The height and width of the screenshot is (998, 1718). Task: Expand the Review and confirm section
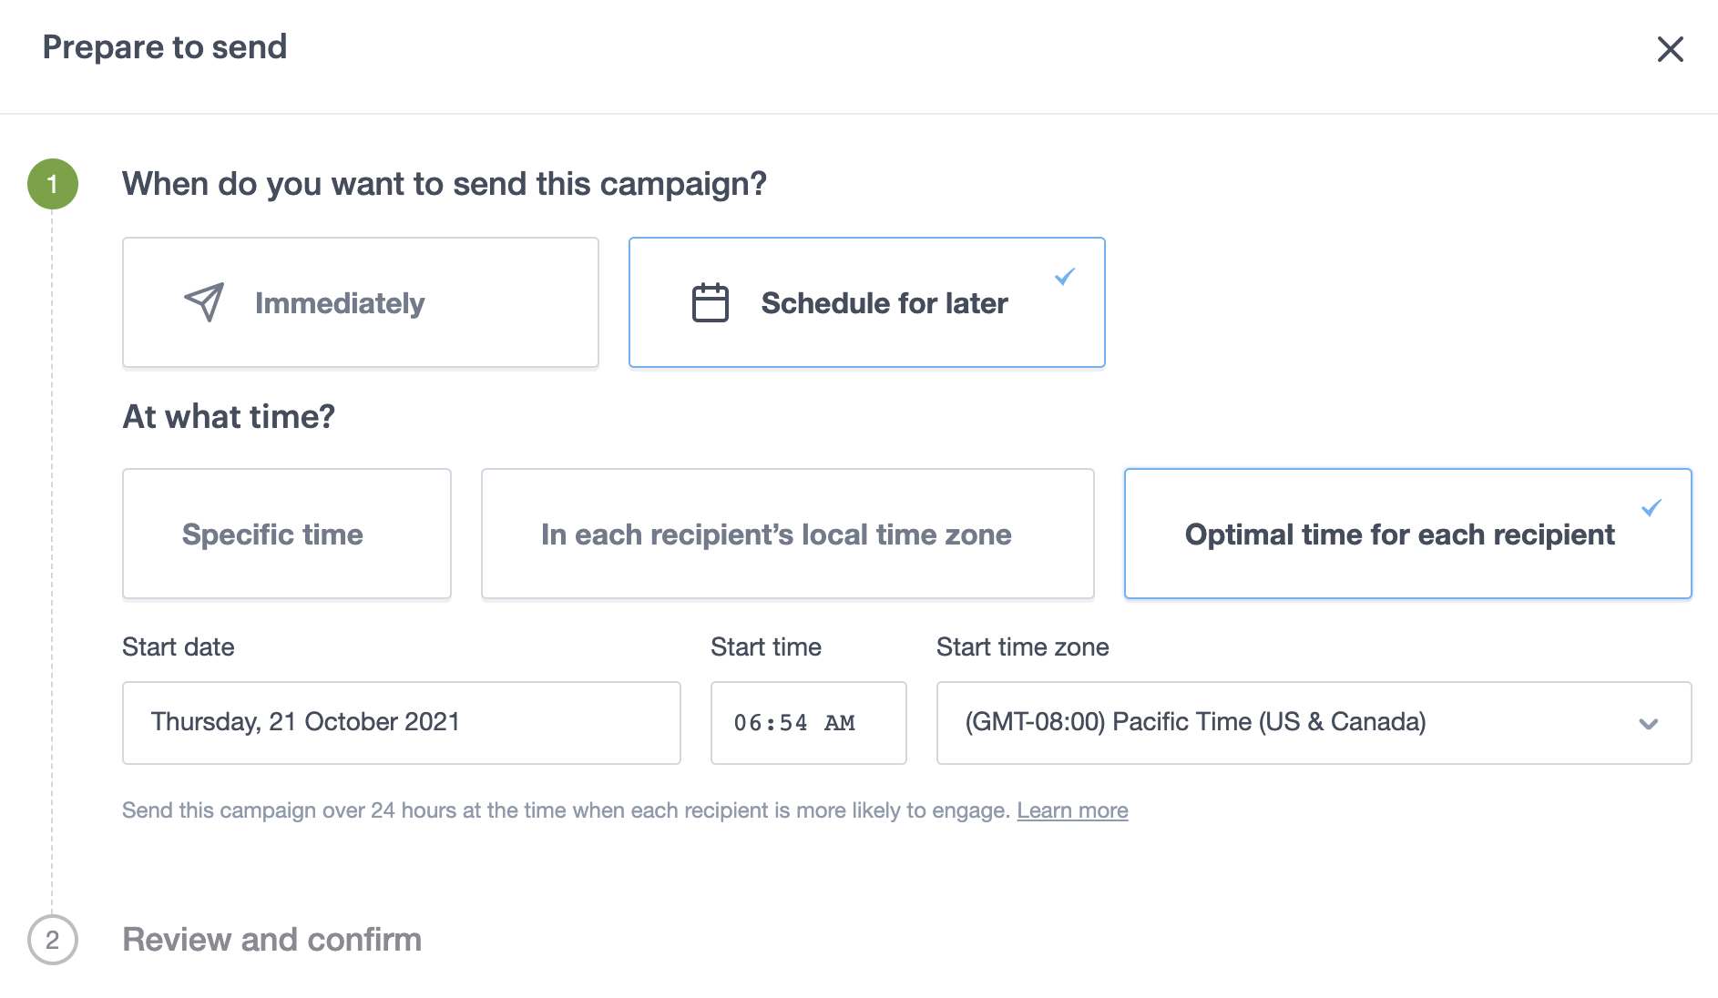point(271,939)
